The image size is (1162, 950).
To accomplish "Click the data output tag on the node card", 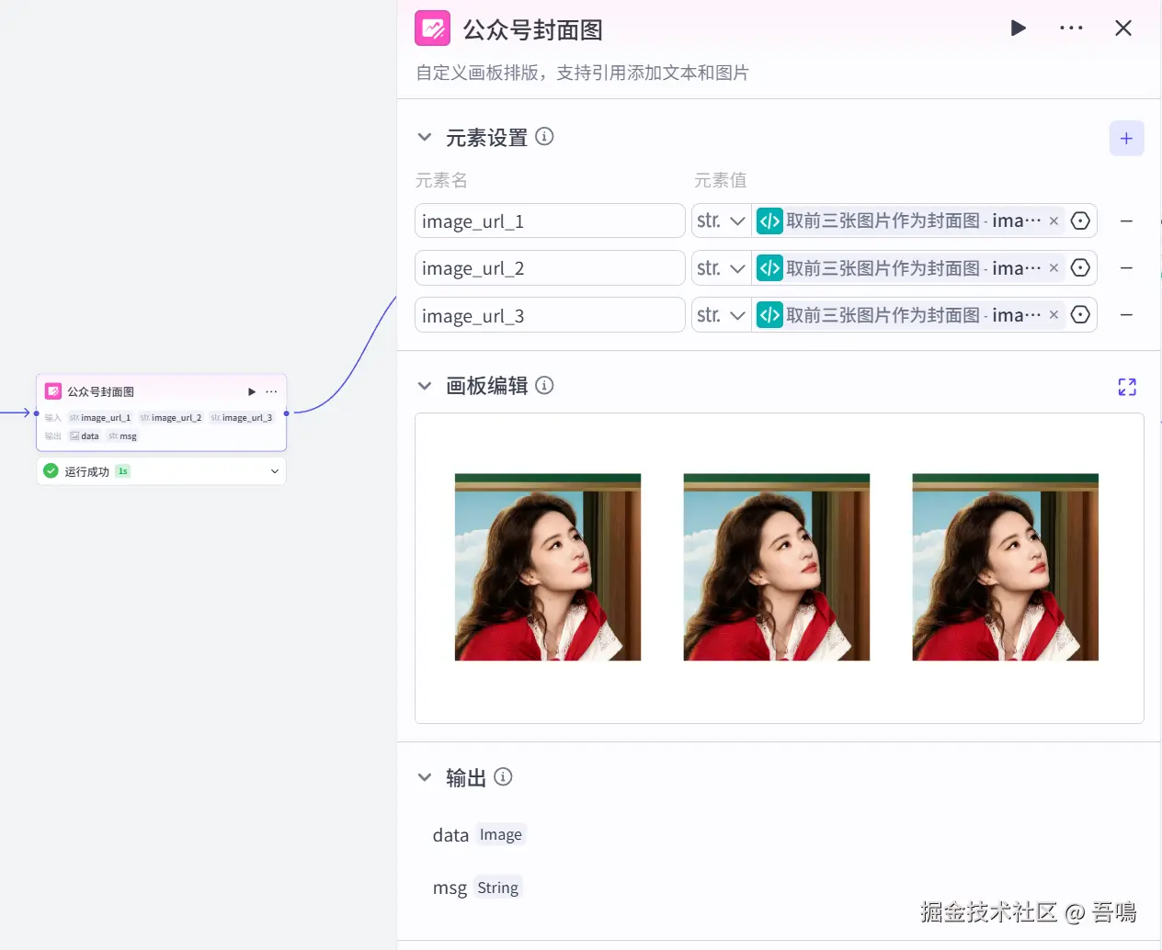I will (x=85, y=436).
